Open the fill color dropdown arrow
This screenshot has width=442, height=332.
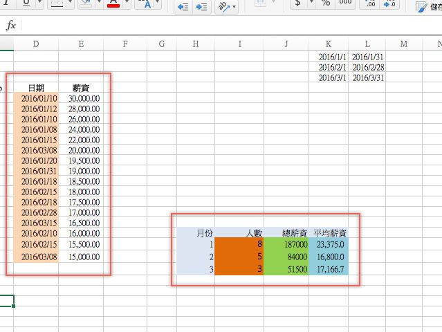[99, 3]
